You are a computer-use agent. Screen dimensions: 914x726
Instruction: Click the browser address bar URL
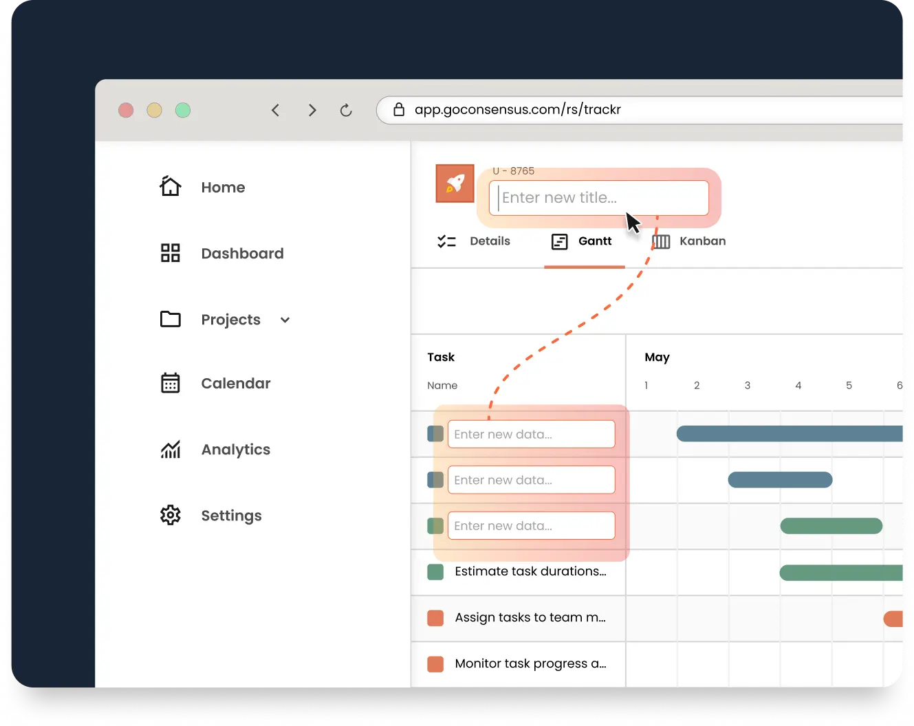[517, 109]
